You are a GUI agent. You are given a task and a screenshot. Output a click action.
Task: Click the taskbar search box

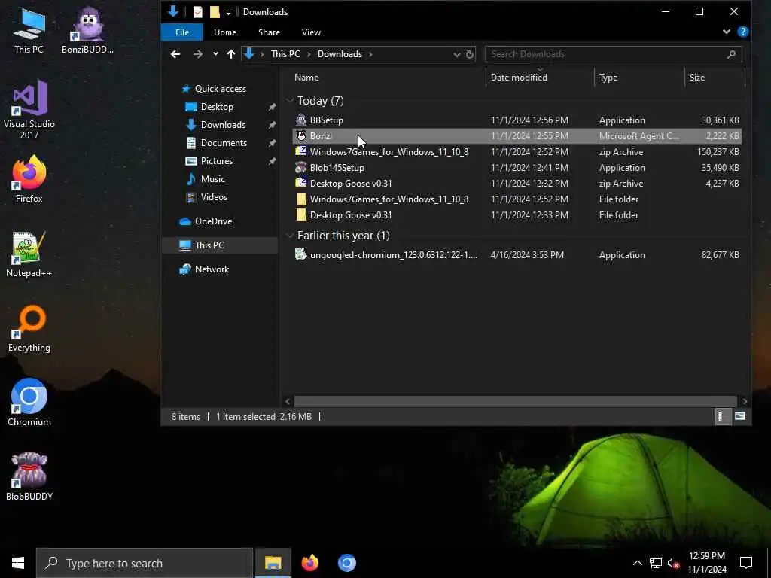[x=145, y=563]
